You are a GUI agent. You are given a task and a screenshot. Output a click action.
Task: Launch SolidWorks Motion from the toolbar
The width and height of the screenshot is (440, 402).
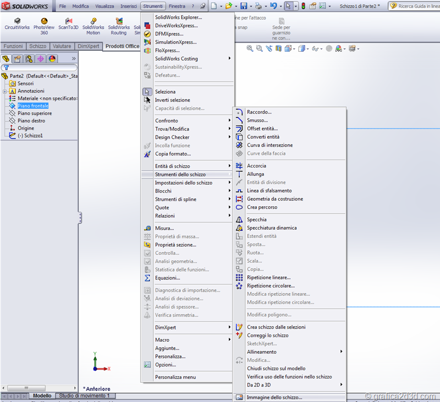point(93,26)
